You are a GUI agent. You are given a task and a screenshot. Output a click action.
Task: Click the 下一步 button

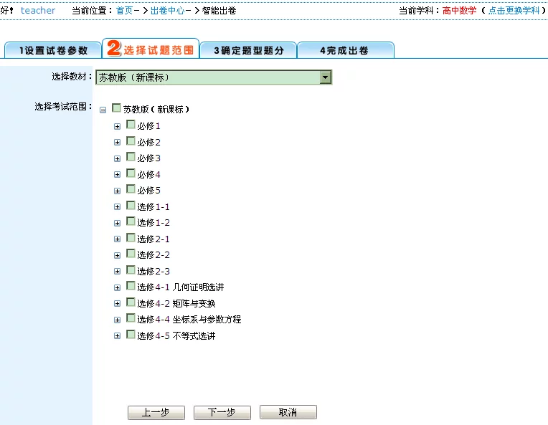[x=222, y=412]
